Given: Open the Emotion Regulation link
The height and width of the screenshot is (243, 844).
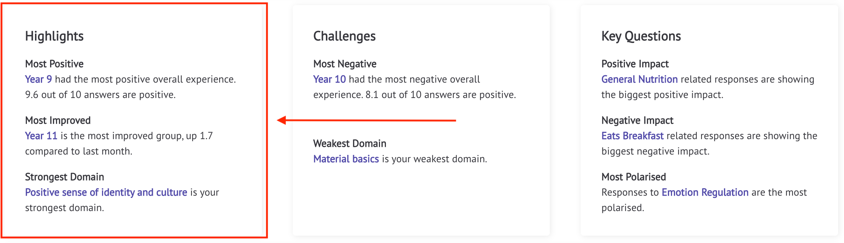Looking at the screenshot, I should pyautogui.click(x=705, y=192).
